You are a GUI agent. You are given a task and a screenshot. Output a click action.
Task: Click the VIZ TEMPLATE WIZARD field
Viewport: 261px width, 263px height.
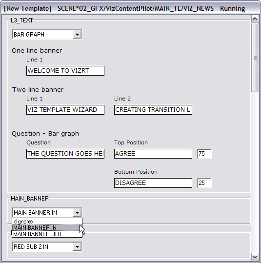click(65, 110)
